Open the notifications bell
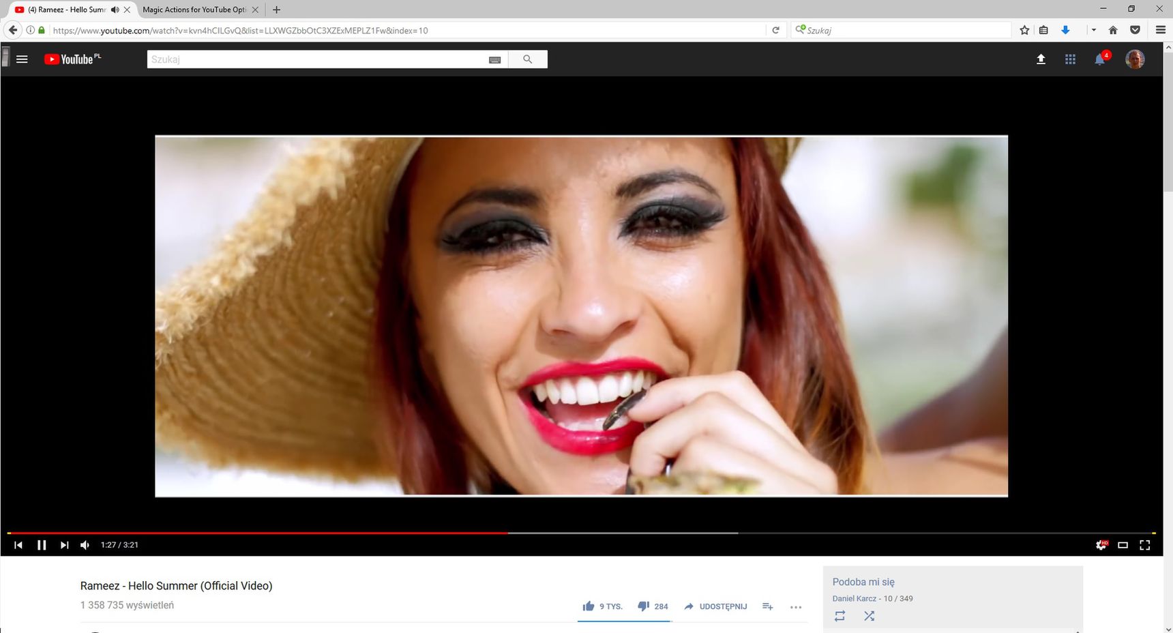Image resolution: width=1173 pixels, height=633 pixels. pyautogui.click(x=1100, y=59)
